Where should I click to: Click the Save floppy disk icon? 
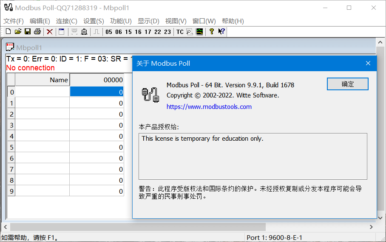click(28, 32)
